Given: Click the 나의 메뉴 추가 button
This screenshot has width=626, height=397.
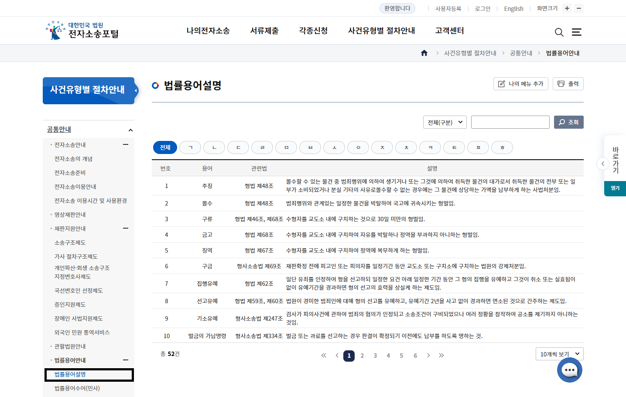Looking at the screenshot, I should point(521,84).
